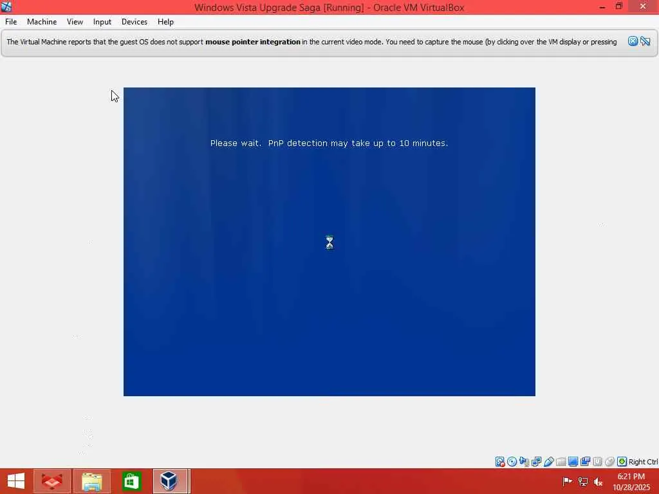Open the File menu
Image resolution: width=659 pixels, height=494 pixels.
pos(11,22)
